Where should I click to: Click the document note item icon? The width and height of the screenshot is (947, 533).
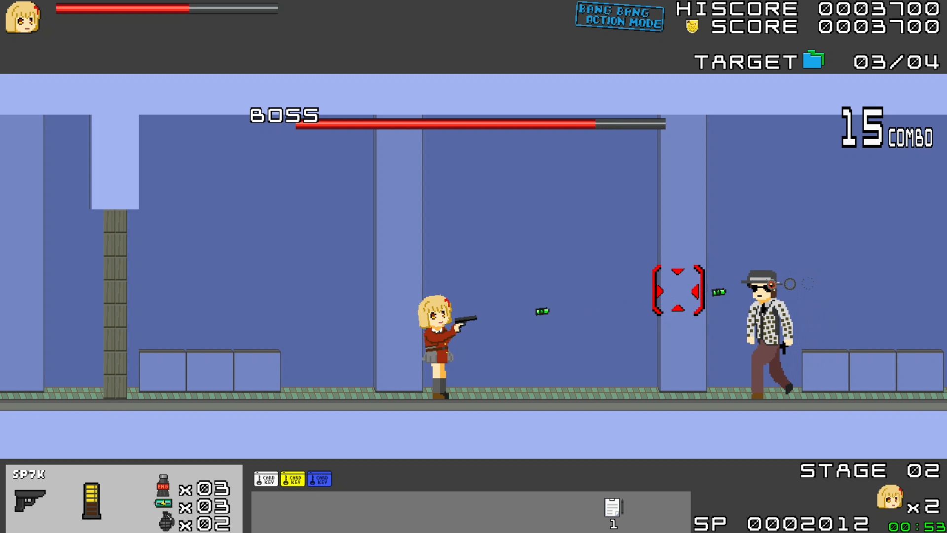(x=613, y=507)
